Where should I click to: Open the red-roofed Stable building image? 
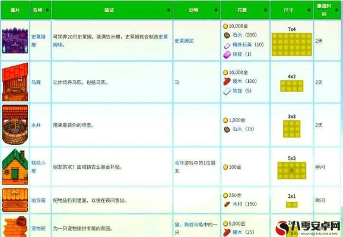pos(15,82)
